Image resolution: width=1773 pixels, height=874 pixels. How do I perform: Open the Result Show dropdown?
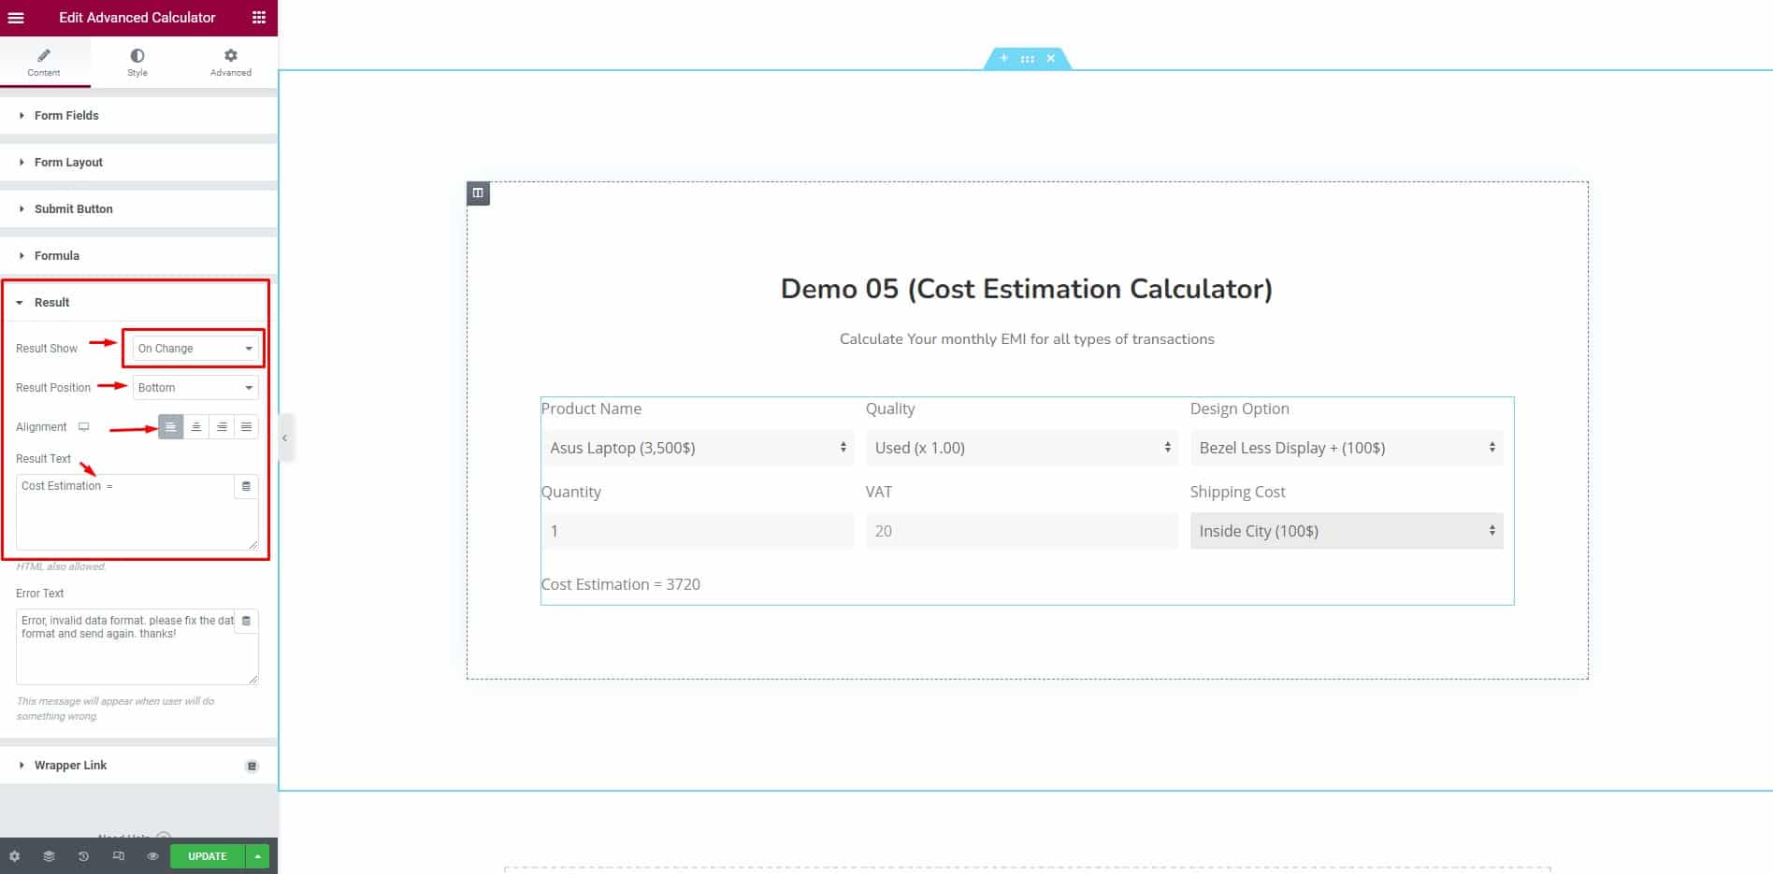(194, 348)
